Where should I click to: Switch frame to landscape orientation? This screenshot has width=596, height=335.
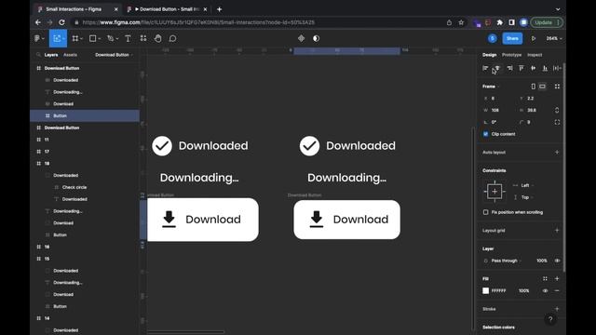pyautogui.click(x=542, y=87)
